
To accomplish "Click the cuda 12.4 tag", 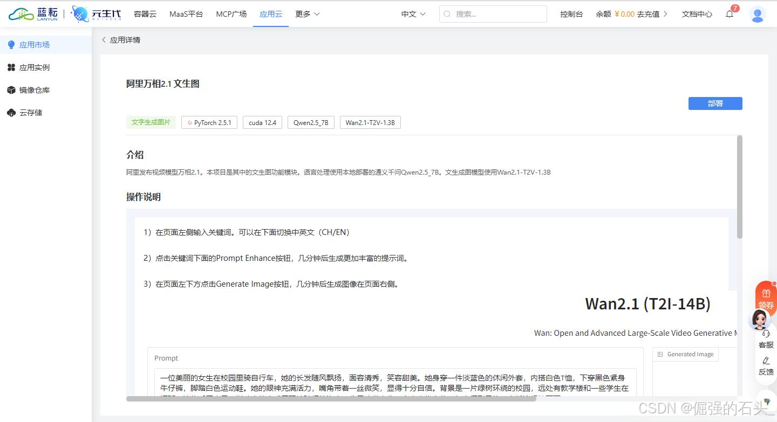I will pos(262,122).
